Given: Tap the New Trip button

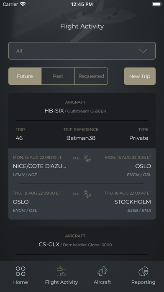Looking at the screenshot, I should (140, 76).
